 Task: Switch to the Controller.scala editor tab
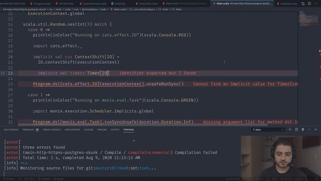146,4
